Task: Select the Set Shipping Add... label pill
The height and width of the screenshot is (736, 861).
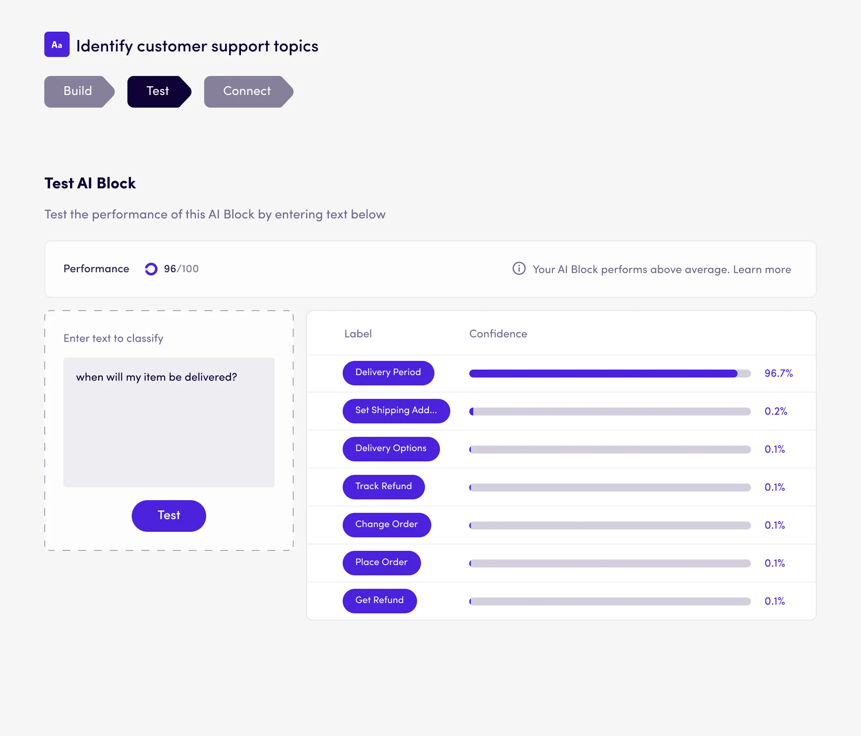Action: [396, 411]
